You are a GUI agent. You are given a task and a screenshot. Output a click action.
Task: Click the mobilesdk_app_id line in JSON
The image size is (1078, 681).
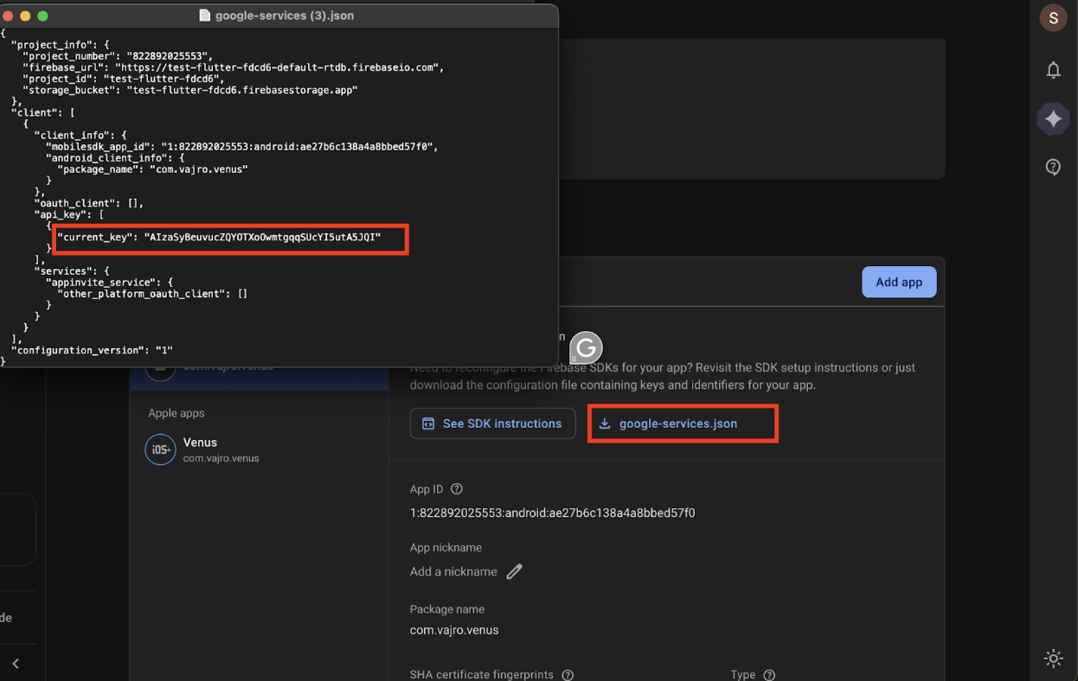click(241, 147)
